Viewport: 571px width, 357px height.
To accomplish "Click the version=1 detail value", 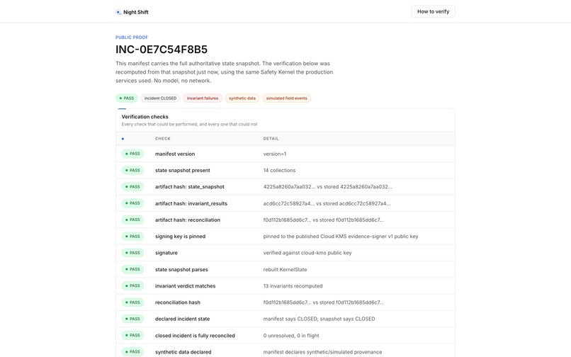I will 275,154.
